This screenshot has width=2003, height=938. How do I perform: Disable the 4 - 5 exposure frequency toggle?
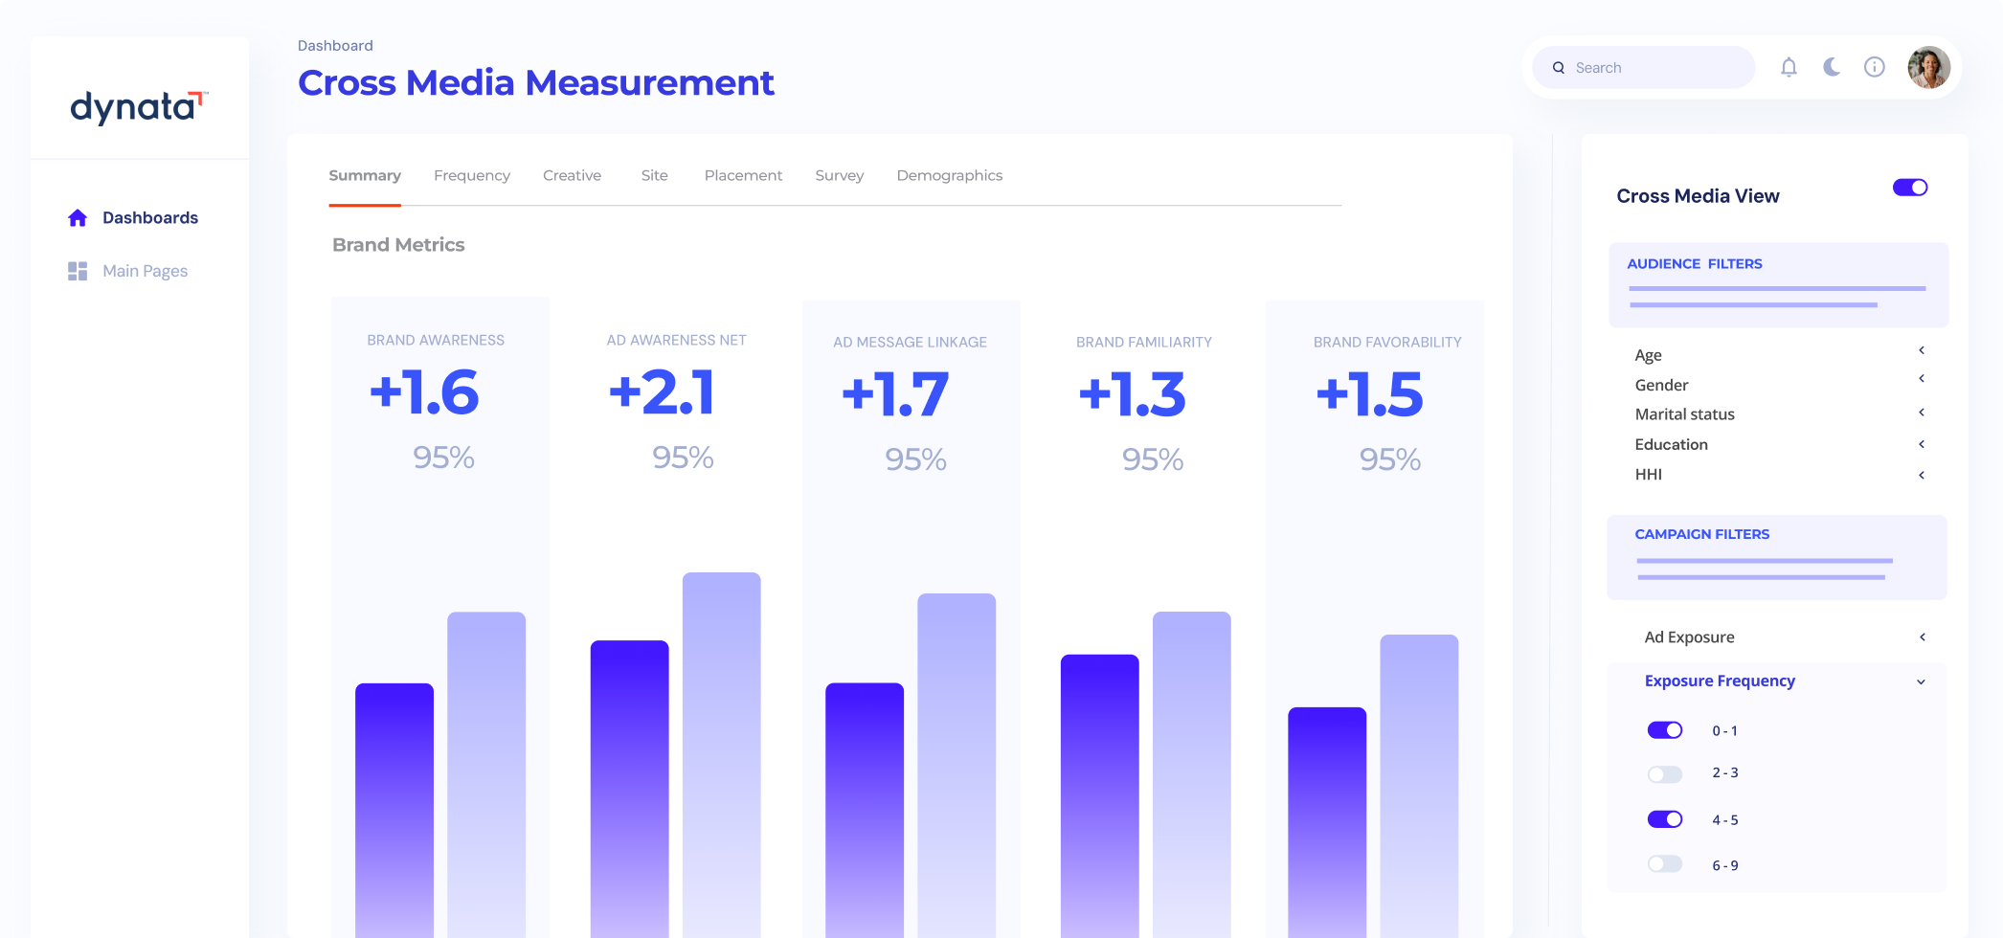tap(1665, 819)
